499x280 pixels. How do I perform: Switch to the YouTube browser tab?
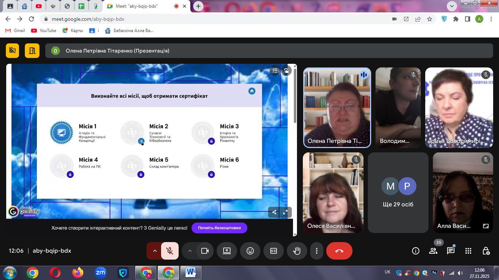point(38,6)
